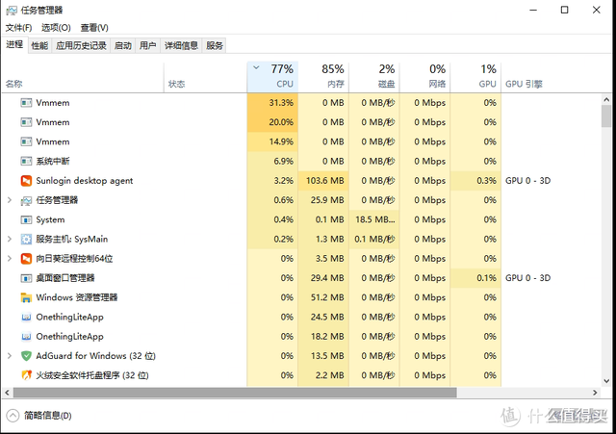Expand the 服务主机: SysMain group
The height and width of the screenshot is (434, 616).
(x=10, y=239)
